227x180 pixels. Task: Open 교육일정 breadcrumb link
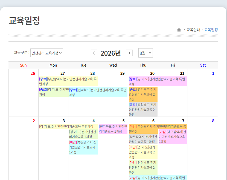[x=211, y=30]
